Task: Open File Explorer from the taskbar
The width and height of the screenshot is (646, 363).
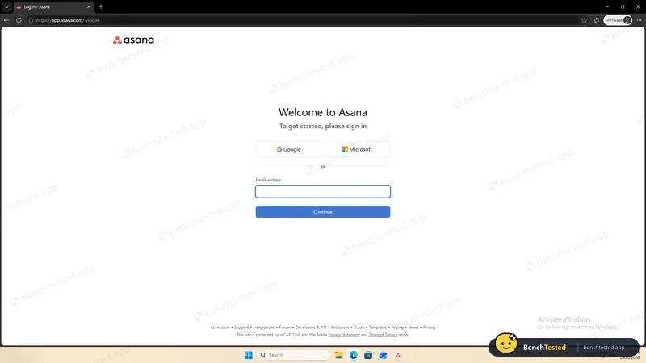Action: [338, 355]
